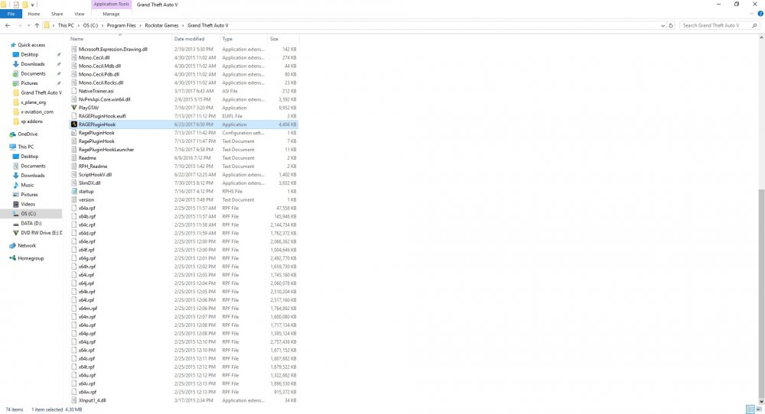The width and height of the screenshot is (765, 414).
Task: Open Downloads under Quick access
Action: click(32, 64)
